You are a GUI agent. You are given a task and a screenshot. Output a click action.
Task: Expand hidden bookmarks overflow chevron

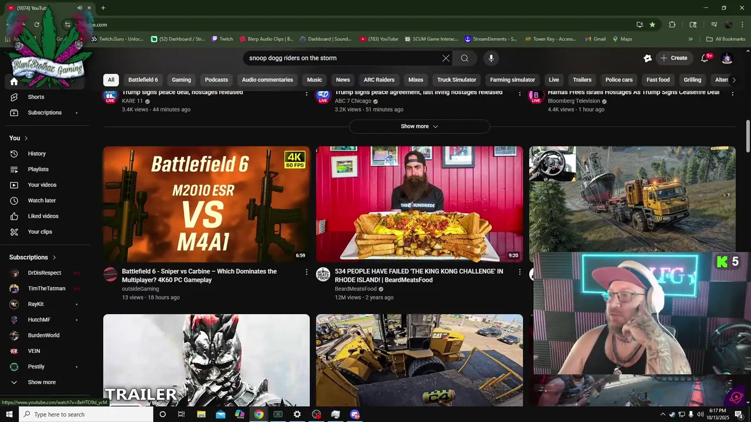click(x=691, y=39)
